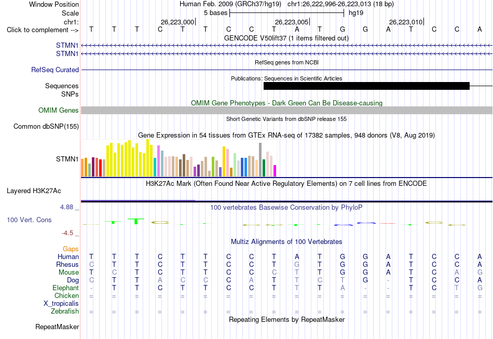Click the 26,223,010 coordinate tick

click(406, 22)
